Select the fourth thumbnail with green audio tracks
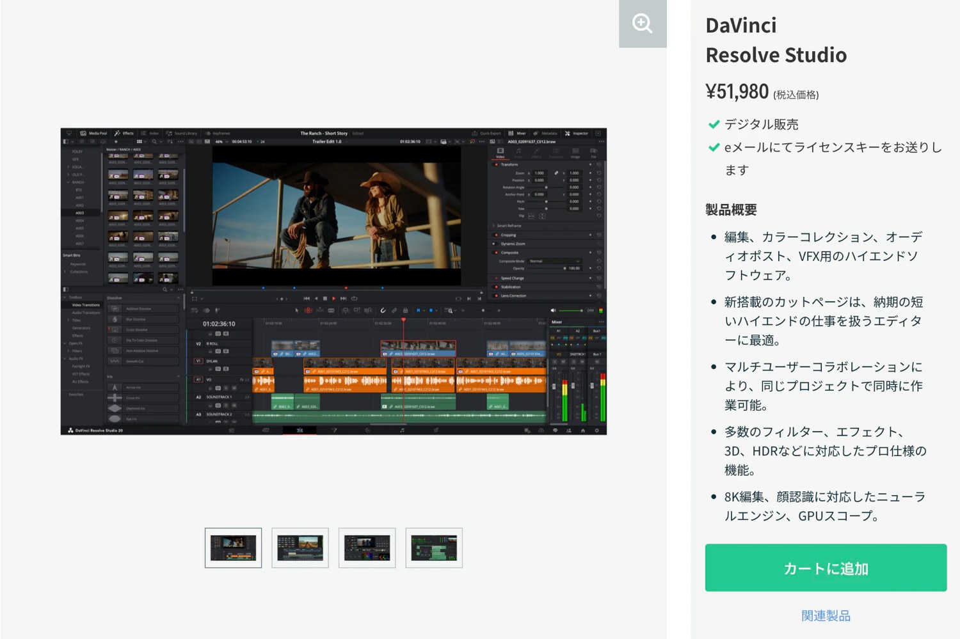The height and width of the screenshot is (639, 960). pyautogui.click(x=434, y=548)
